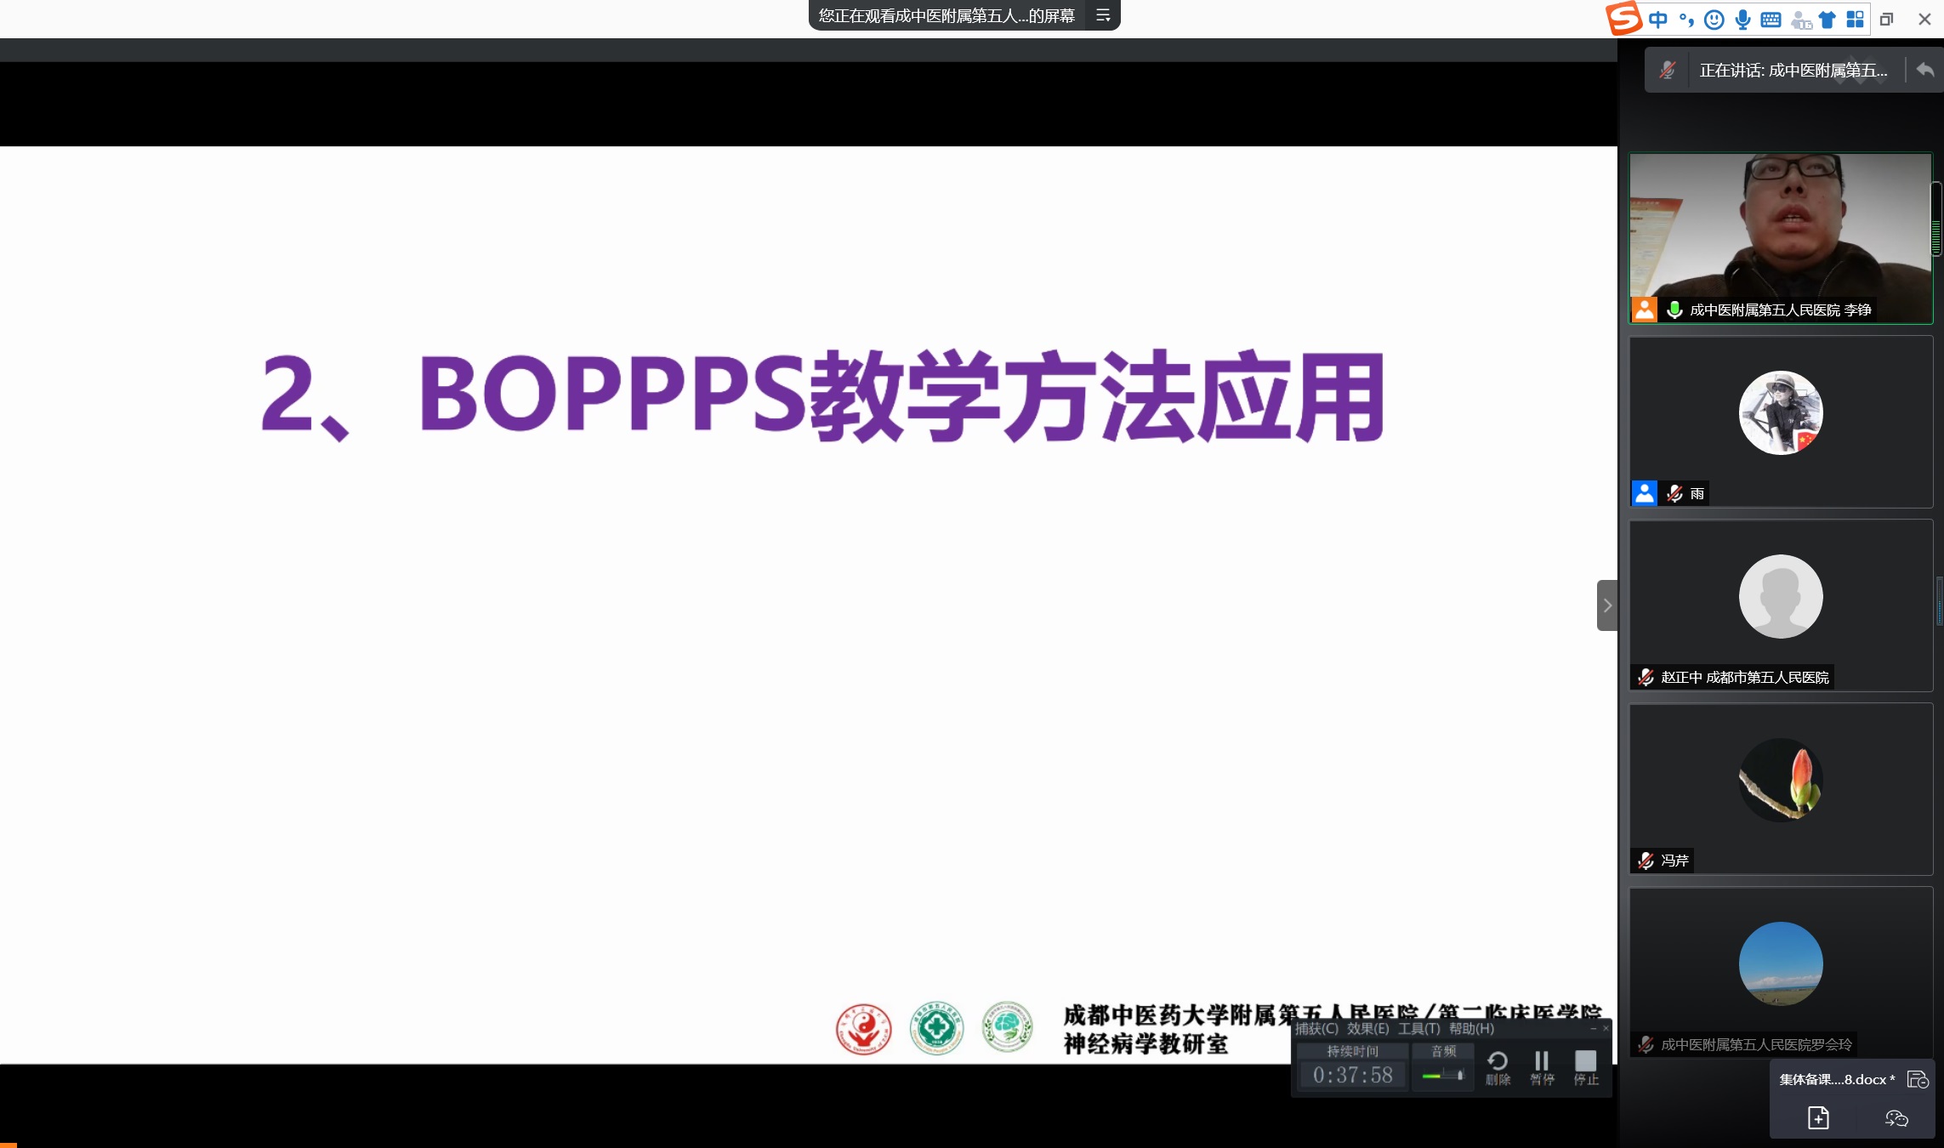Pause recording with 暂停 button
Viewport: 1944px width, 1148px height.
1542,1068
